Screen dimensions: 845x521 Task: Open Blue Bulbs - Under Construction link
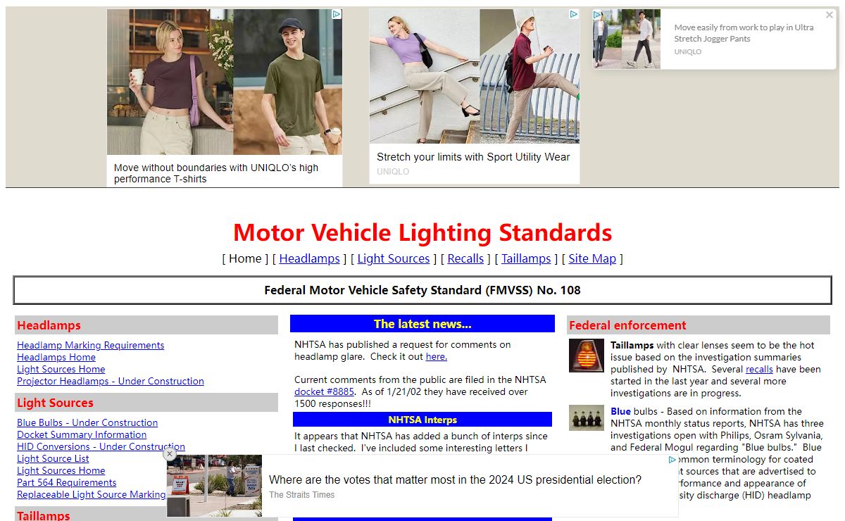pos(87,422)
